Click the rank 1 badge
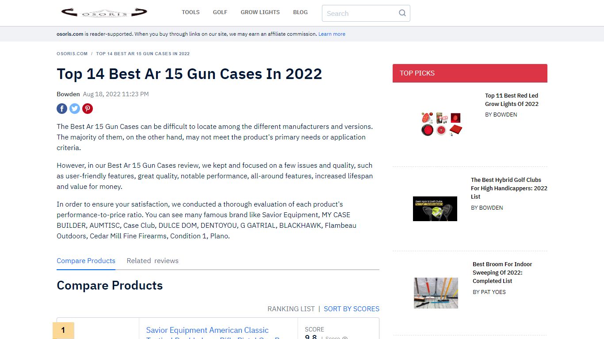Image resolution: width=604 pixels, height=339 pixels. click(x=63, y=330)
